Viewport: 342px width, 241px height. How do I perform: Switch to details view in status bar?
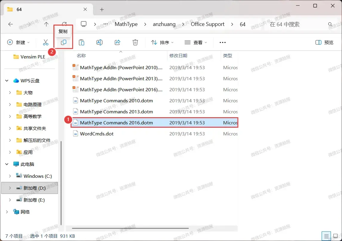point(326,236)
